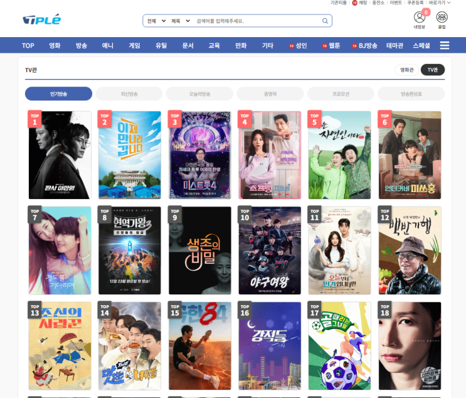Image resolution: width=466 pixels, height=398 pixels.
Task: Open the 스페셜 menu item
Action: pyautogui.click(x=421, y=45)
